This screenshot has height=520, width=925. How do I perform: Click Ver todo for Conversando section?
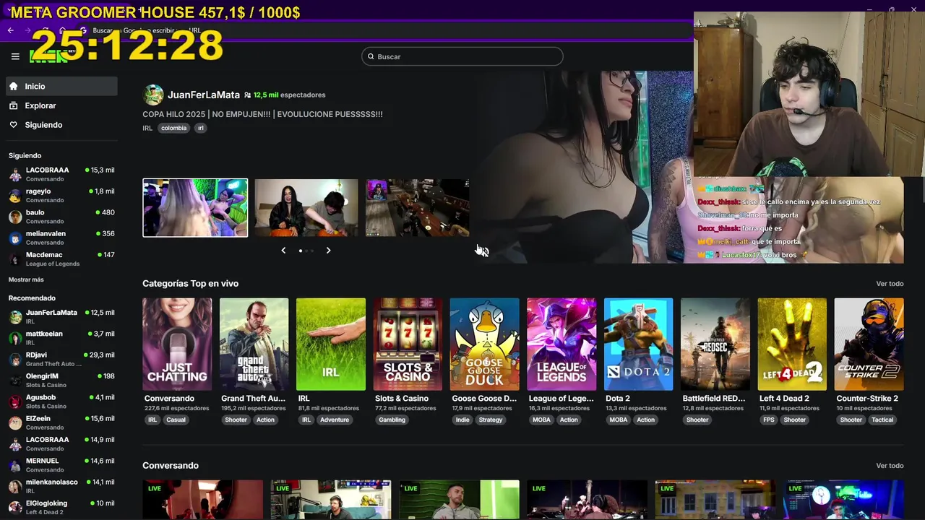[890, 466]
